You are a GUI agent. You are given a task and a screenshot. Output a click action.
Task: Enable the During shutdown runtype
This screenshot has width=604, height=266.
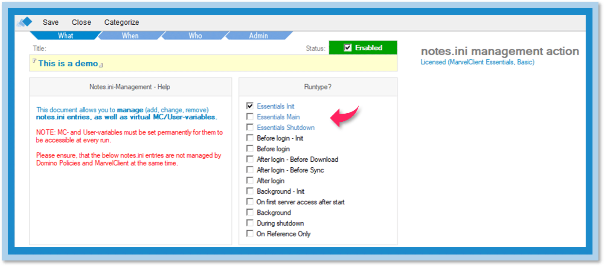tap(250, 223)
